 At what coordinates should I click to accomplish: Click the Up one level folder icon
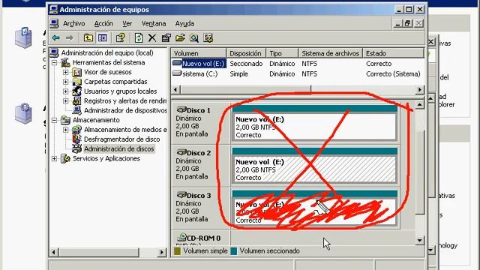[x=88, y=38]
